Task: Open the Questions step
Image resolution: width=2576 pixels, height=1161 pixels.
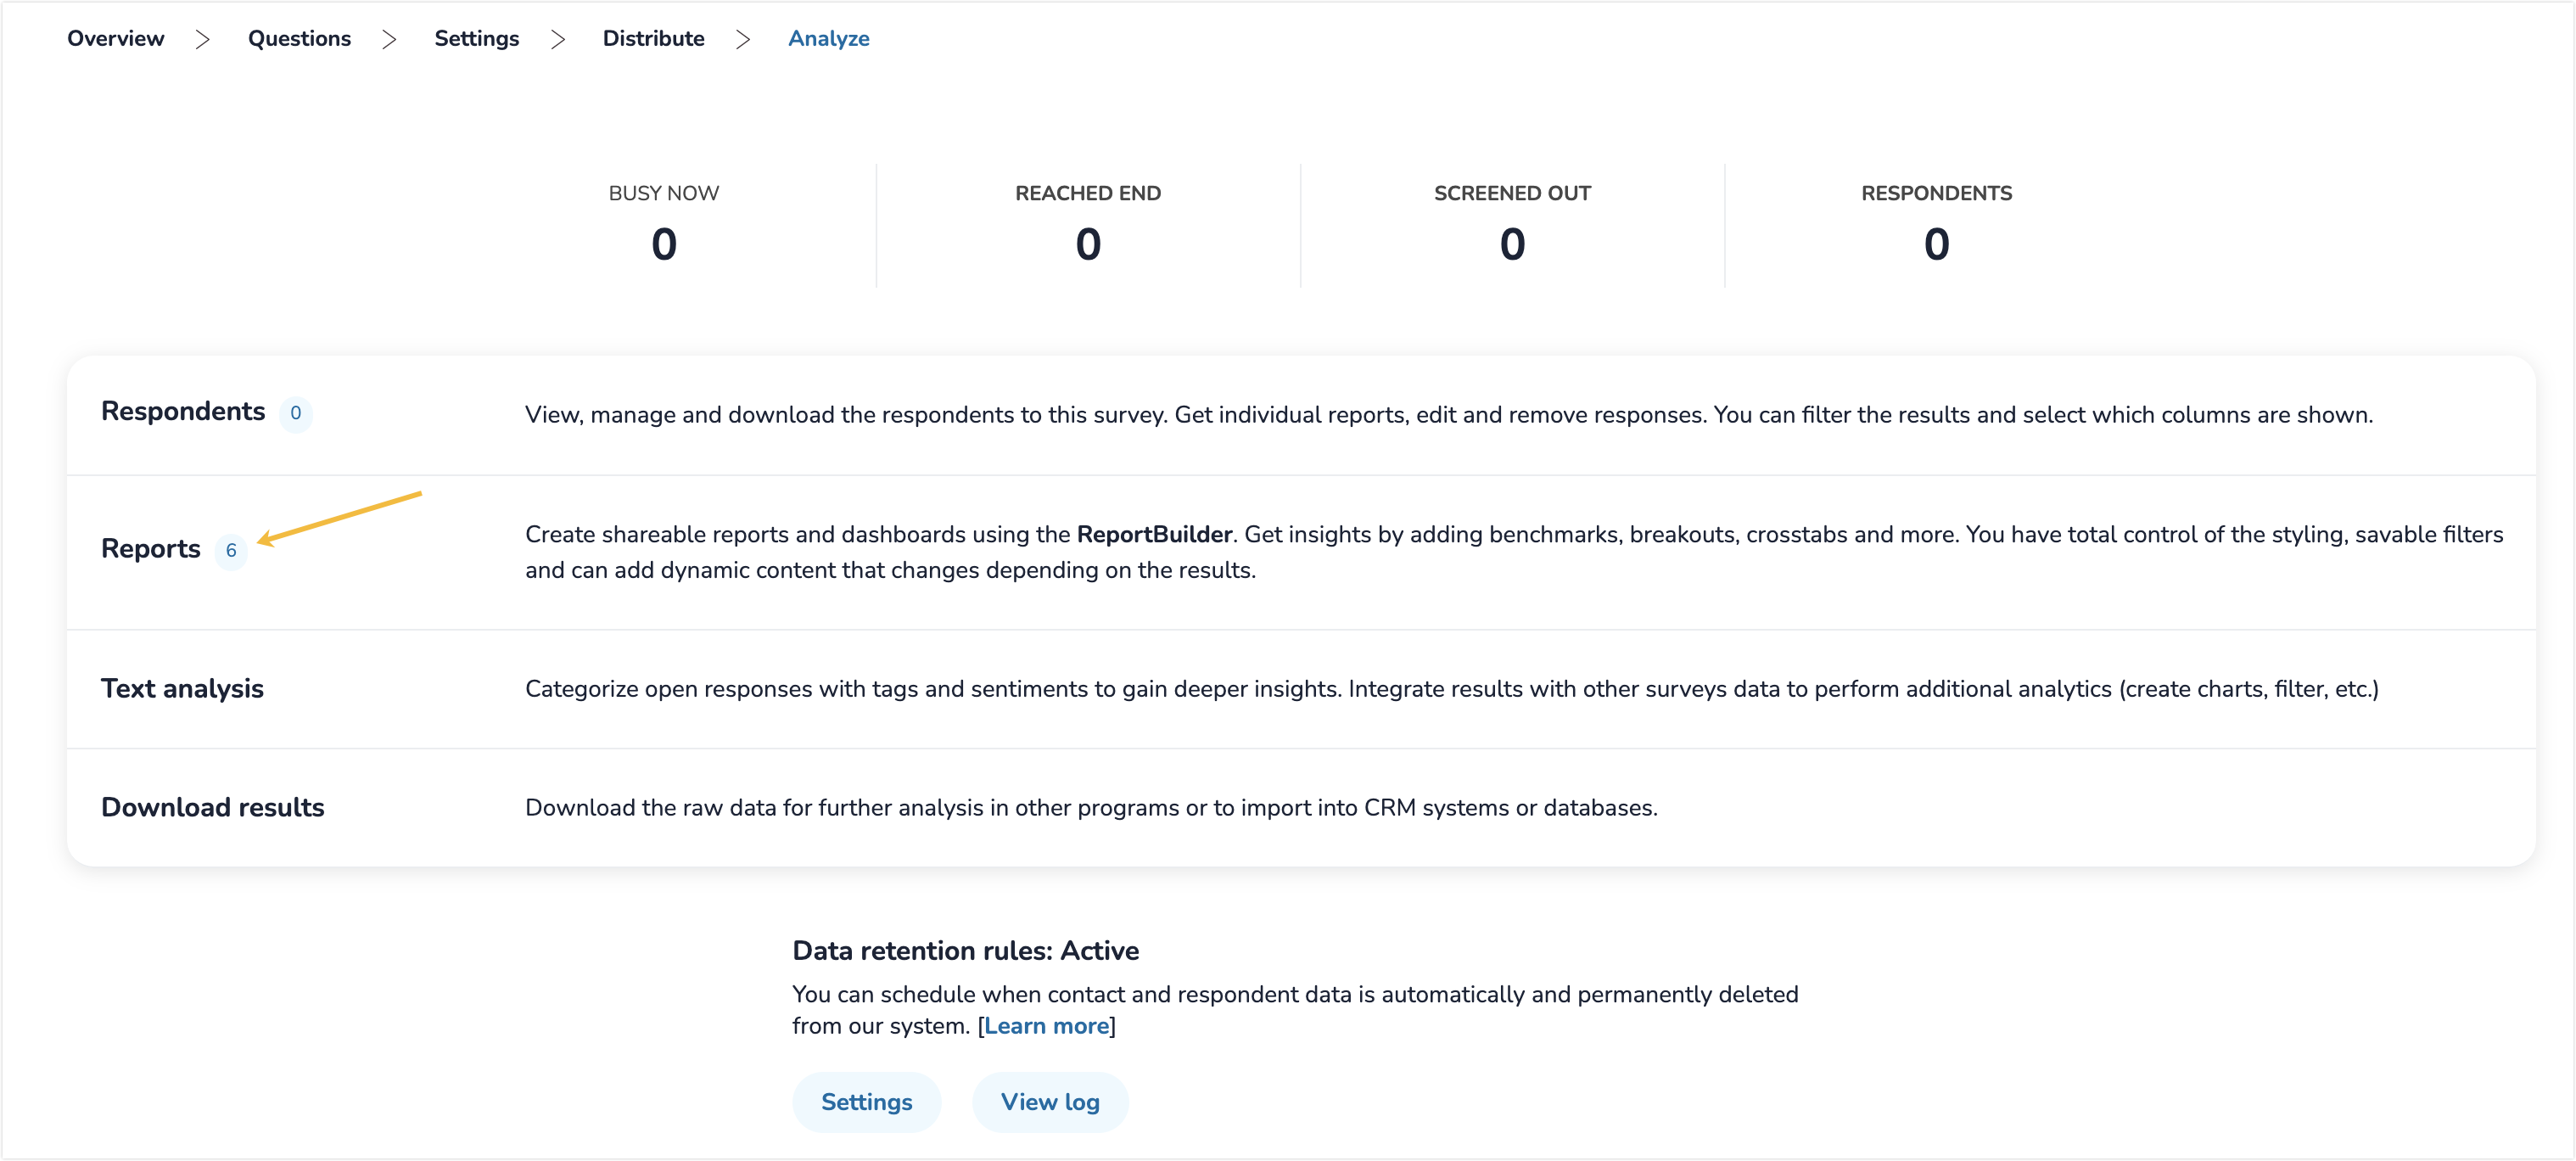Action: [x=299, y=38]
